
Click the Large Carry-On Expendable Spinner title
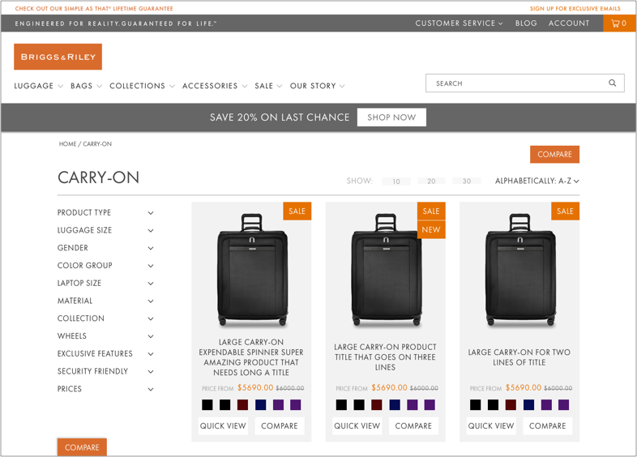[x=251, y=357]
